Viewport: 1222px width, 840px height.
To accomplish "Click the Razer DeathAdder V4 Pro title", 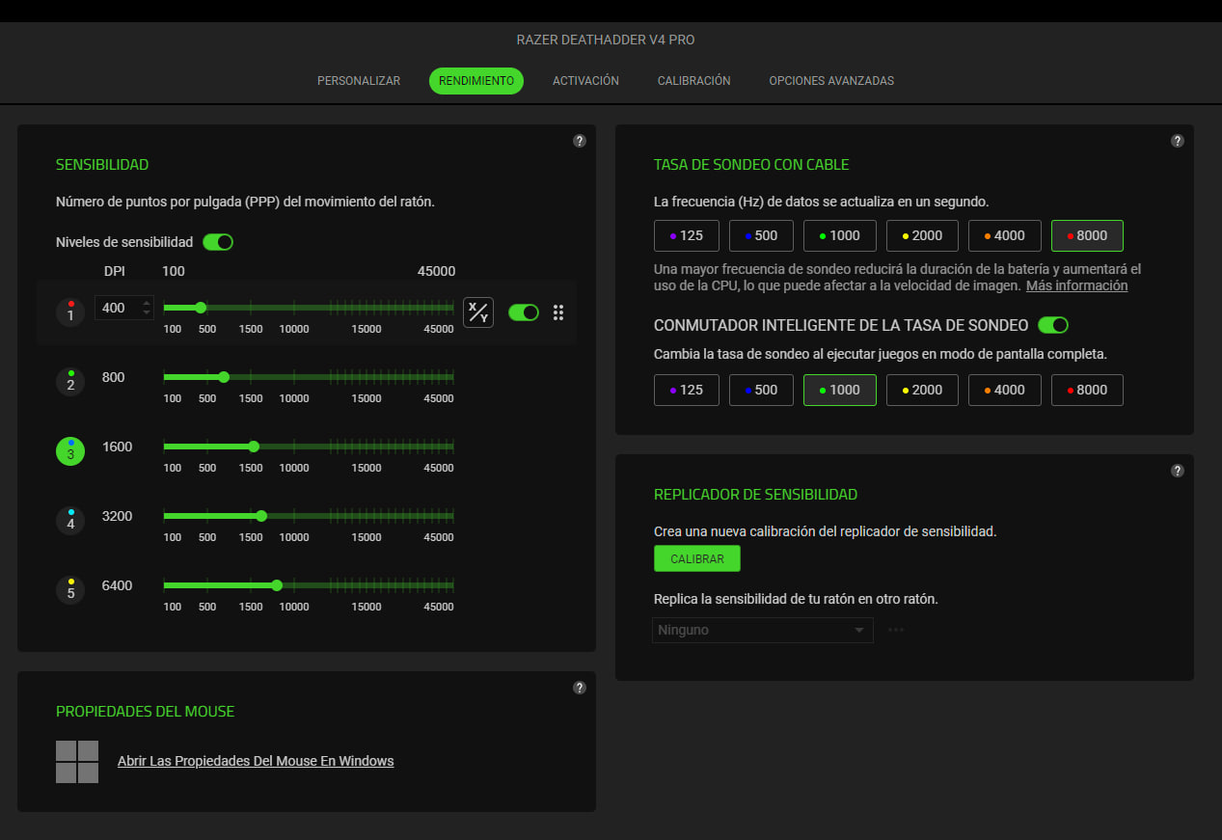I will 606,40.
